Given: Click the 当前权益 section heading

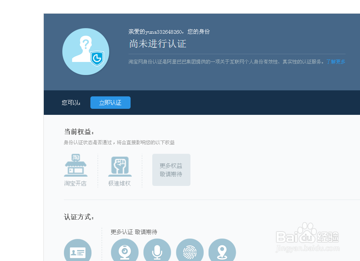Looking at the screenshot, I should coord(79,132).
